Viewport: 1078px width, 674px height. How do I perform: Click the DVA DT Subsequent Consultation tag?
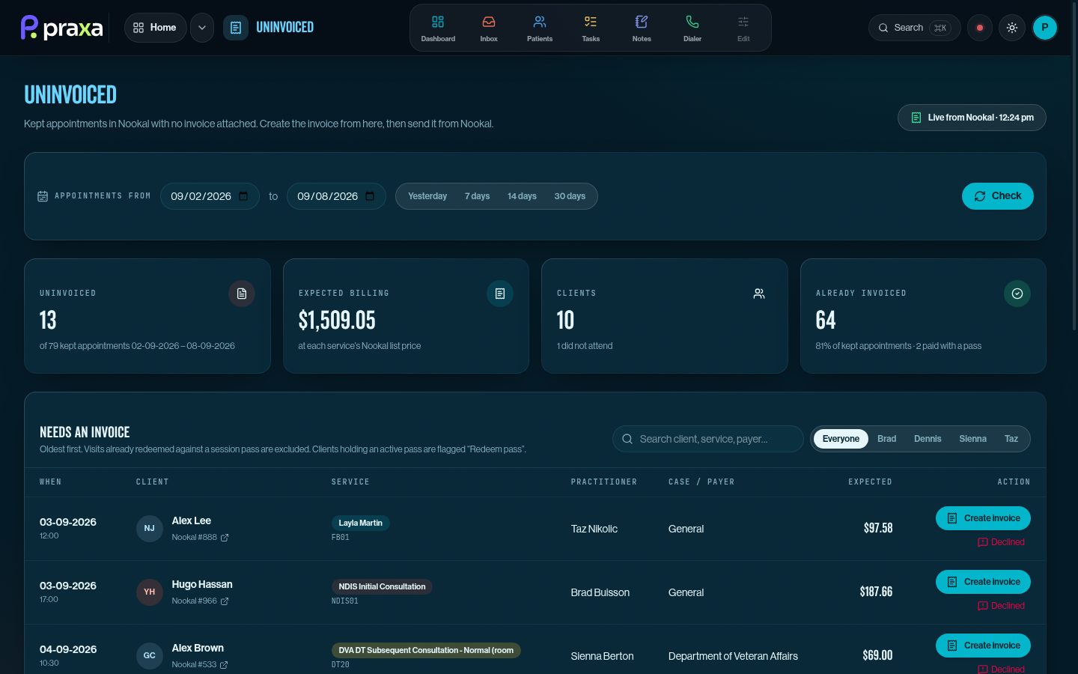point(426,650)
